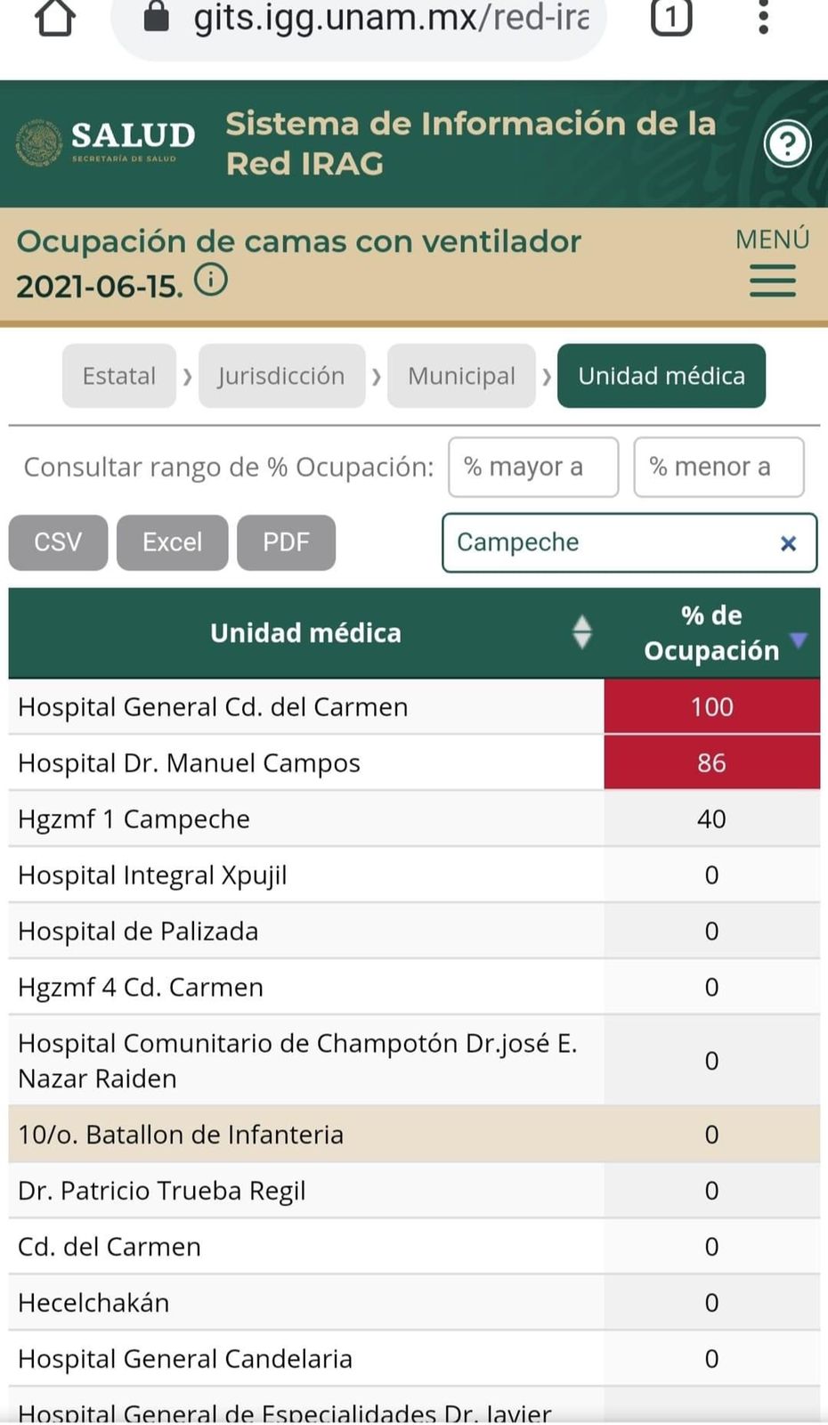Open the browser three-dot menu

(763, 17)
